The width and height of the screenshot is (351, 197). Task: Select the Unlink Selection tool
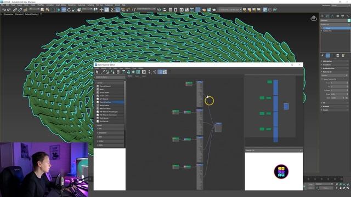20,10
